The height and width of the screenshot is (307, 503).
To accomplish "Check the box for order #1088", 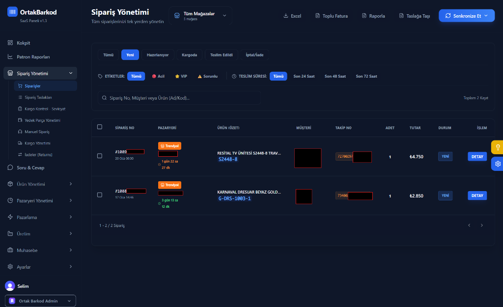I will pyautogui.click(x=100, y=195).
